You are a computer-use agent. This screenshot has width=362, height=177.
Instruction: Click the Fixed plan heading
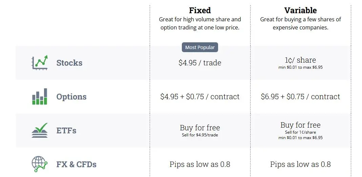[200, 10]
